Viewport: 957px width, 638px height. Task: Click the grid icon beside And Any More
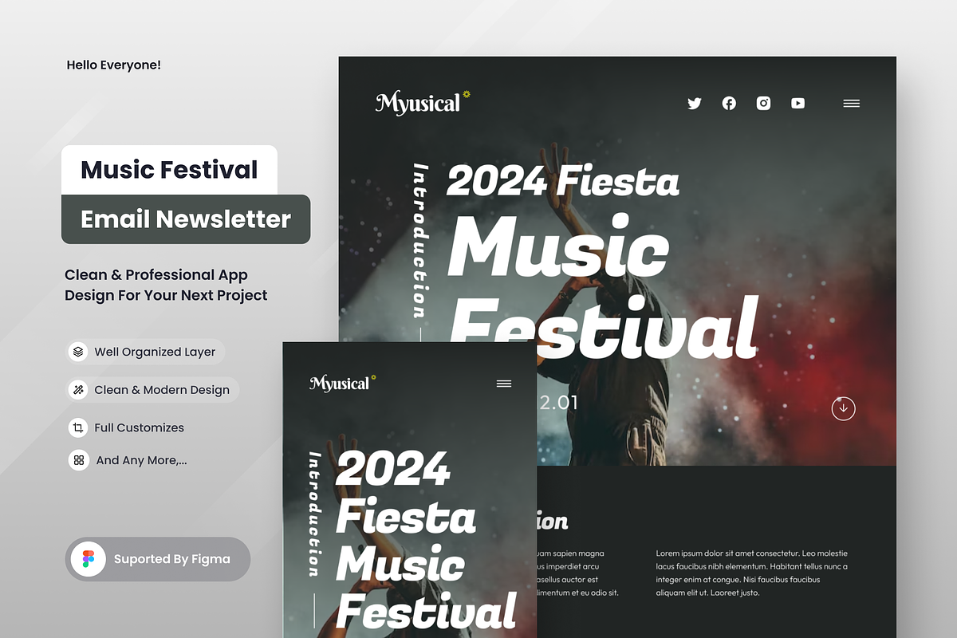coord(78,460)
